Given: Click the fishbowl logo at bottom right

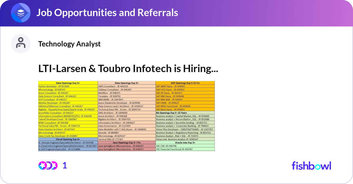Looking at the screenshot, I should click(312, 166).
